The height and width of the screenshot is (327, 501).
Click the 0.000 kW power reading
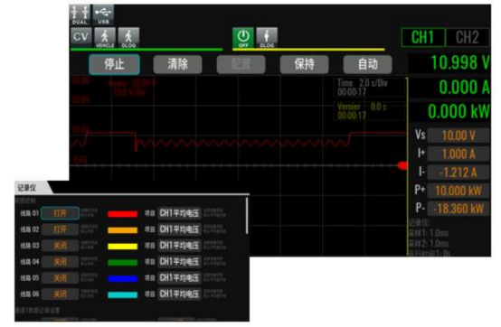(x=458, y=111)
